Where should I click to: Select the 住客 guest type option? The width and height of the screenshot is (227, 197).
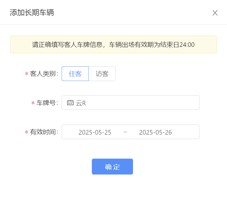tap(75, 74)
